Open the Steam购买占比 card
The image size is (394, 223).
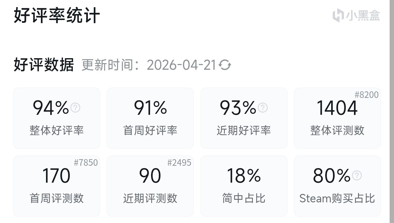pos(337,186)
